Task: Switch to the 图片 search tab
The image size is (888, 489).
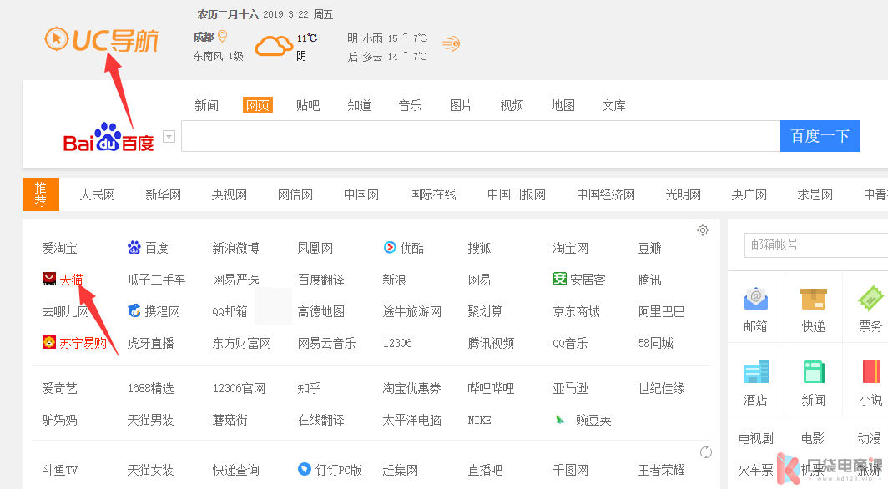Action: click(x=461, y=105)
